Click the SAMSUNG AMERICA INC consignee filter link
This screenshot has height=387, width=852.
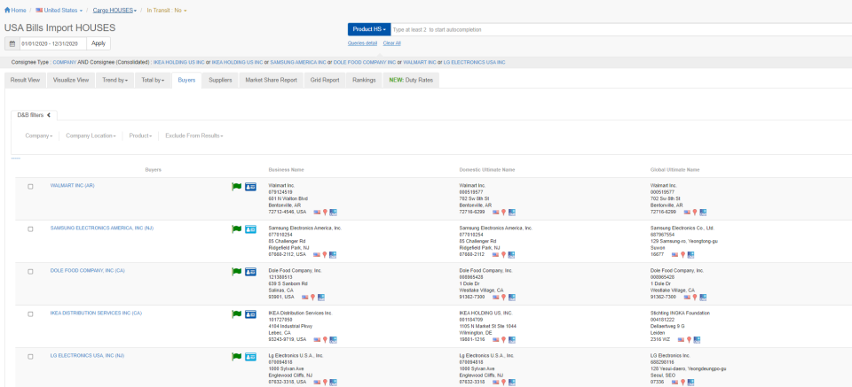pos(298,62)
